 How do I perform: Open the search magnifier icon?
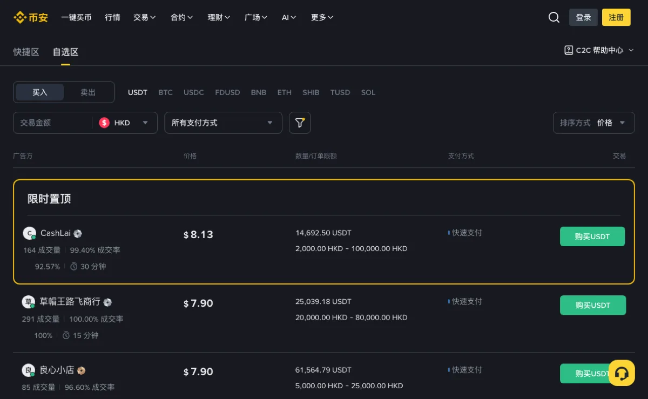pos(554,17)
